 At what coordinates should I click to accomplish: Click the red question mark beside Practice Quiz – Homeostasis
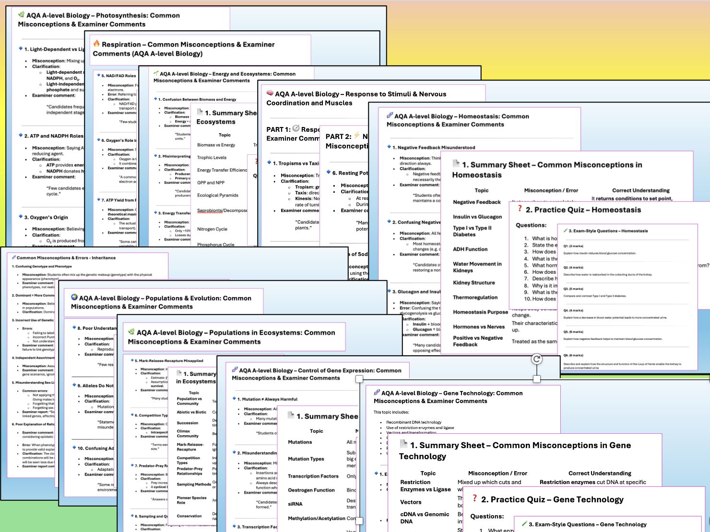pyautogui.click(x=520, y=209)
